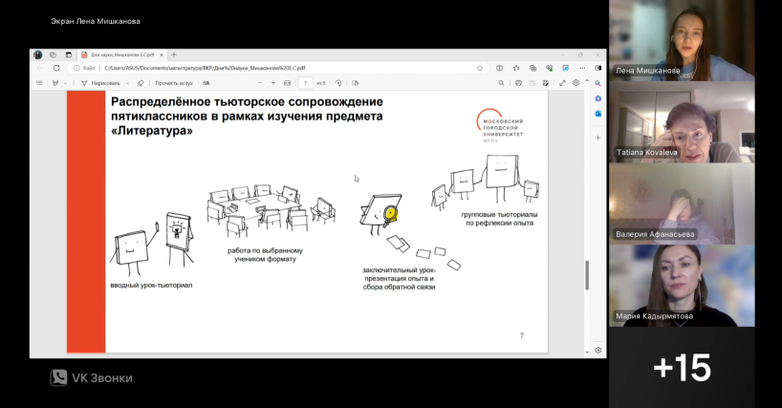Refresh the page in the browser

tap(56, 69)
